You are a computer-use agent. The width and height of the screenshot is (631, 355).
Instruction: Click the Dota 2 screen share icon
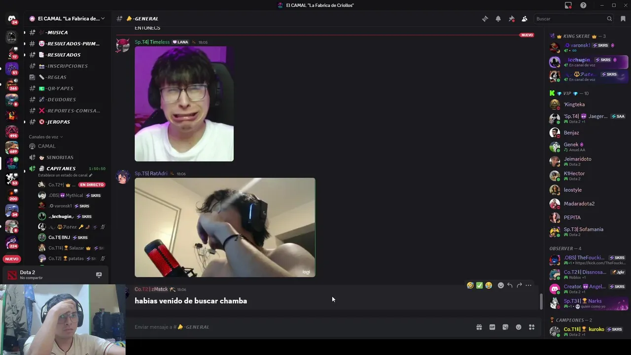point(99,275)
